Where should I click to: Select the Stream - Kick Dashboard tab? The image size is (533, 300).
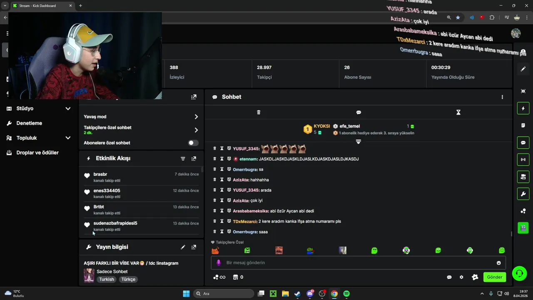pos(42,6)
